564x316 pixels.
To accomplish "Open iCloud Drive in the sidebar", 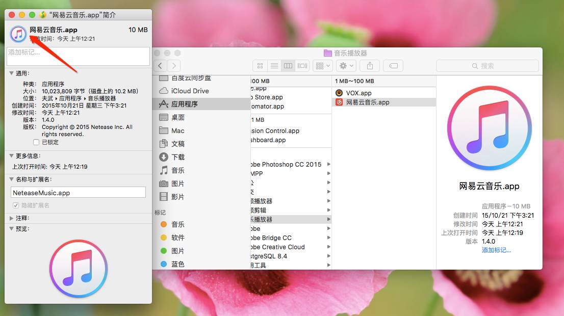I will 190,91.
